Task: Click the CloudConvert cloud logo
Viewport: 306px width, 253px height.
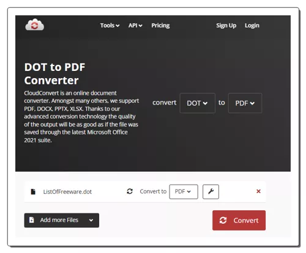Action: coord(34,24)
